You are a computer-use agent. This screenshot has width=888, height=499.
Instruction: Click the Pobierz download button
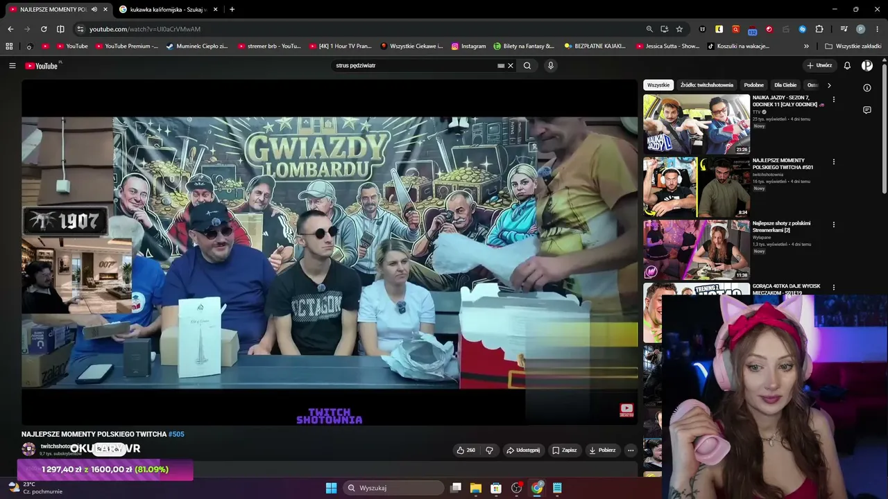click(x=602, y=450)
